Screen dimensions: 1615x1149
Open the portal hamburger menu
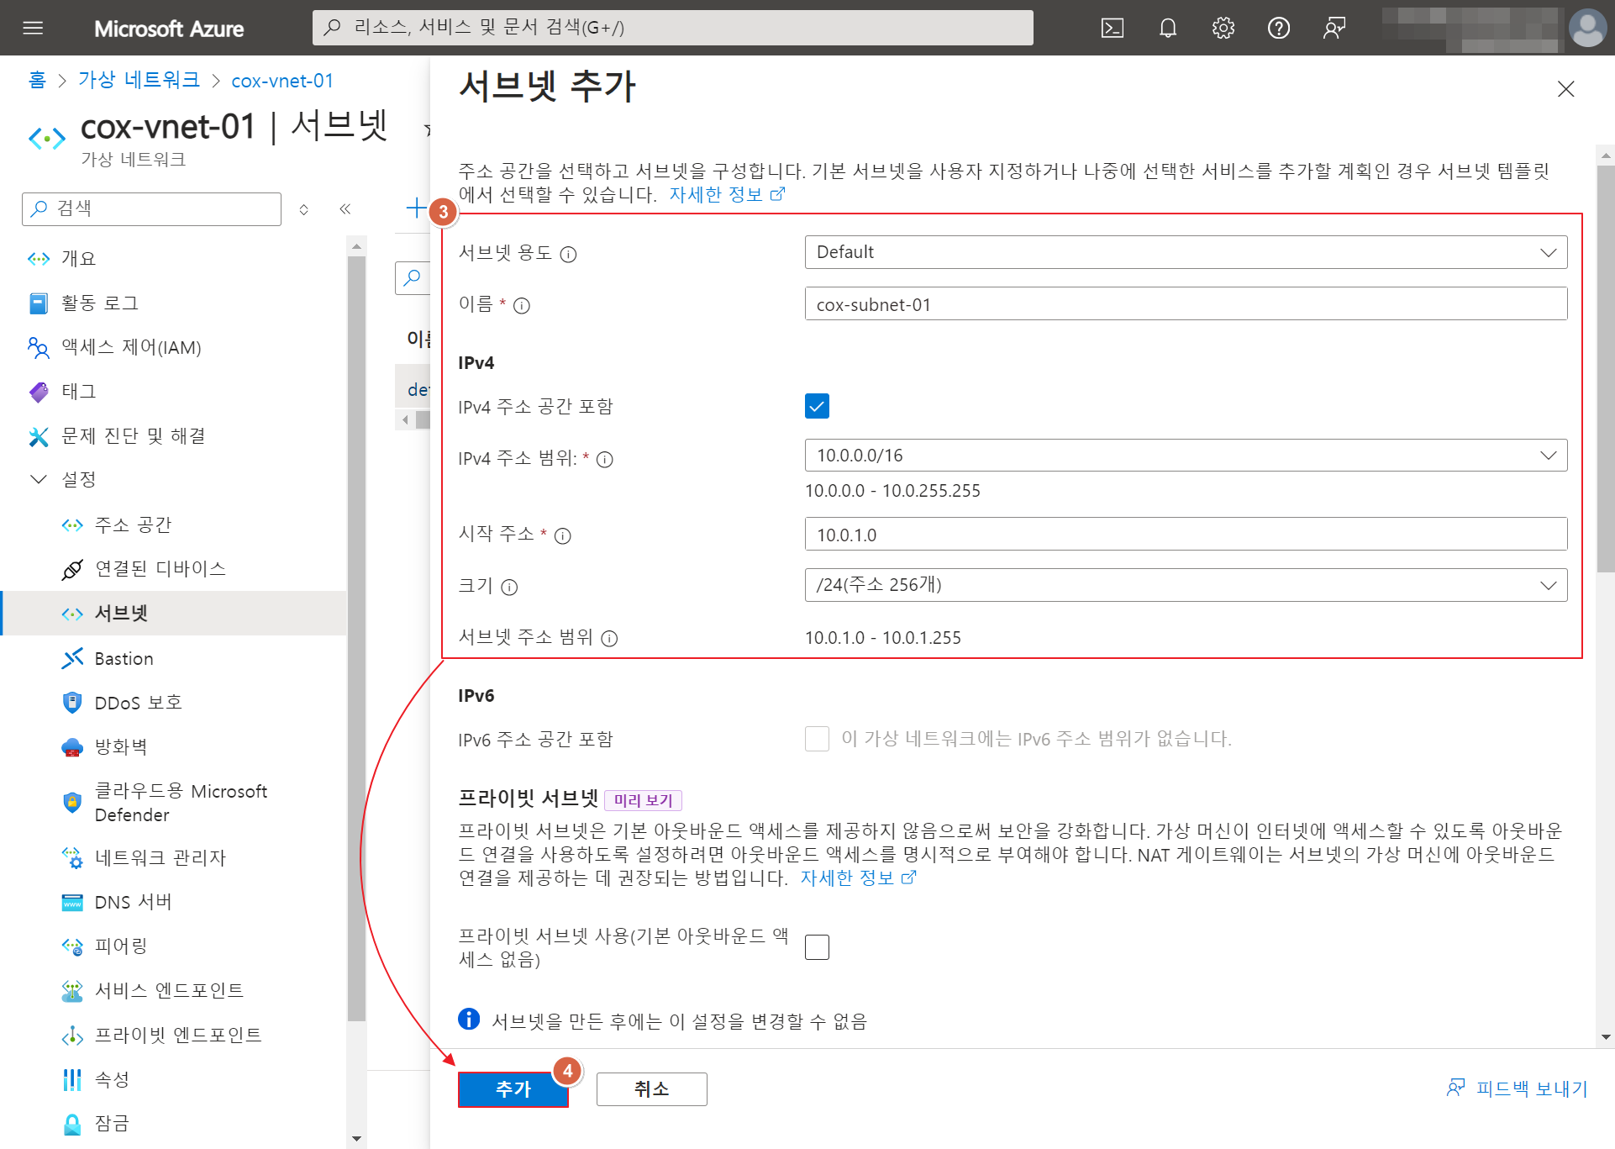(33, 28)
